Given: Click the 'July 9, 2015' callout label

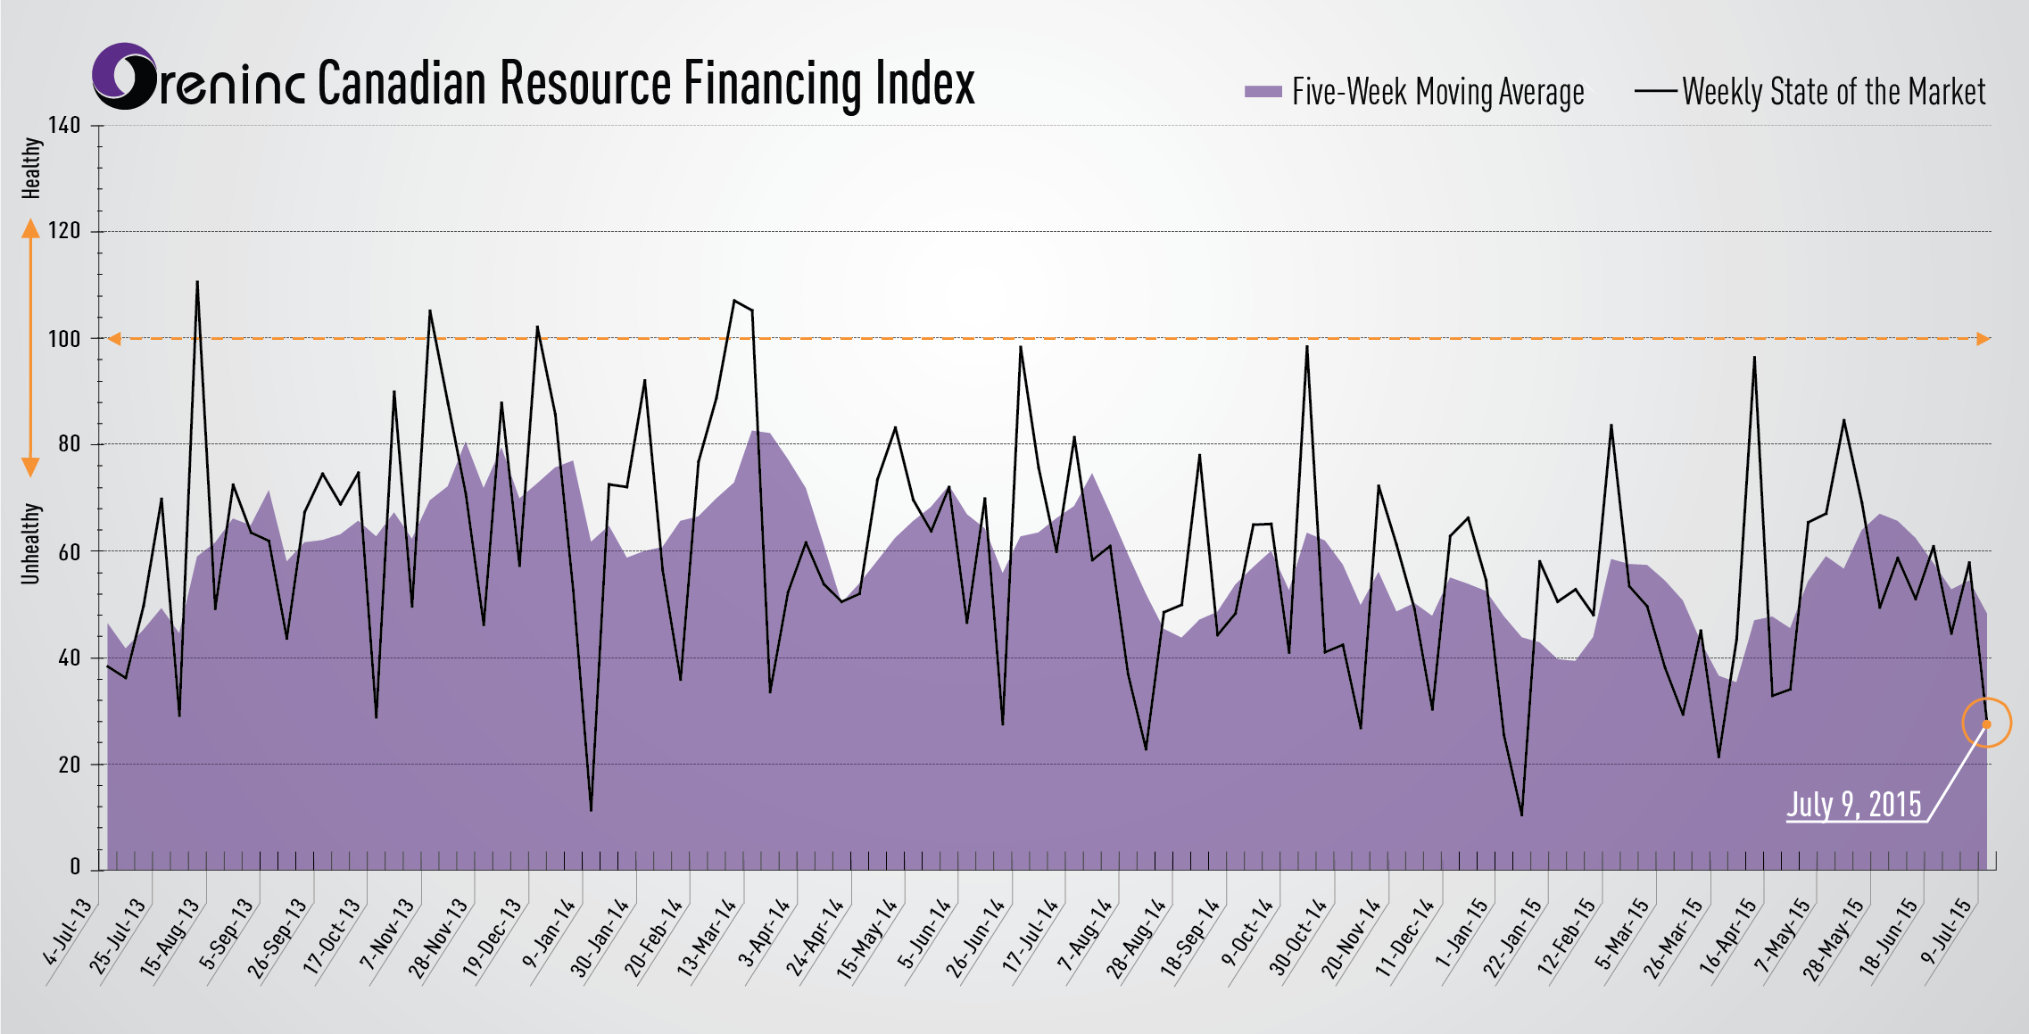Looking at the screenshot, I should 1853,804.
